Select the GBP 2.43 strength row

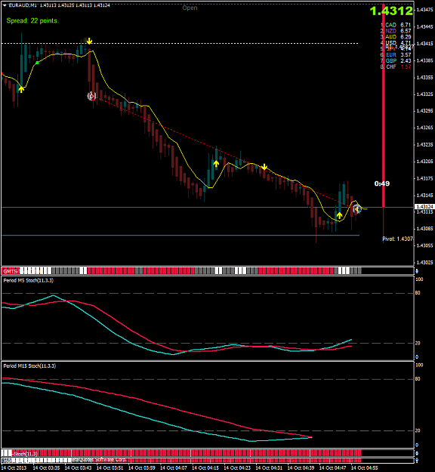click(x=396, y=61)
